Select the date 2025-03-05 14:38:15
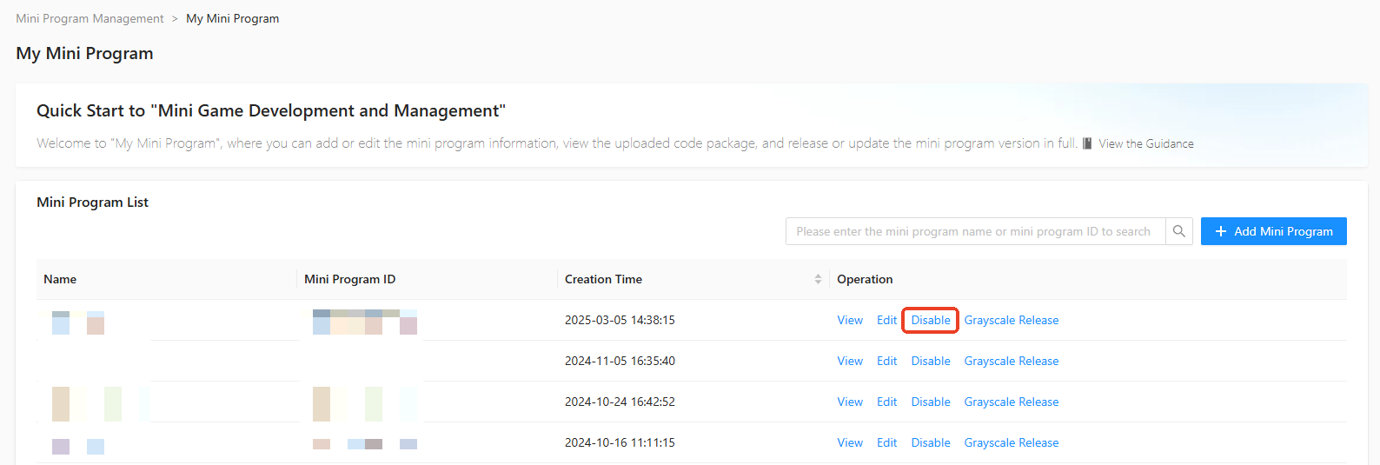 [x=620, y=320]
